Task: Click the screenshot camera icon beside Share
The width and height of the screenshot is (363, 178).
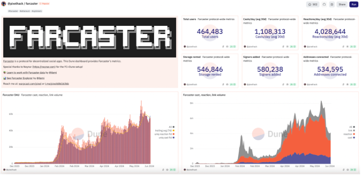Action: [x=332, y=4]
